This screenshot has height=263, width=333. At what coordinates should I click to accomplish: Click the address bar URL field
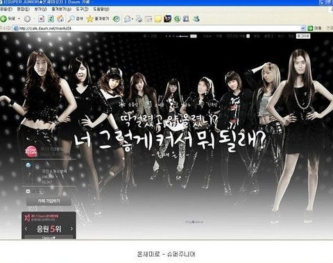pos(157,28)
